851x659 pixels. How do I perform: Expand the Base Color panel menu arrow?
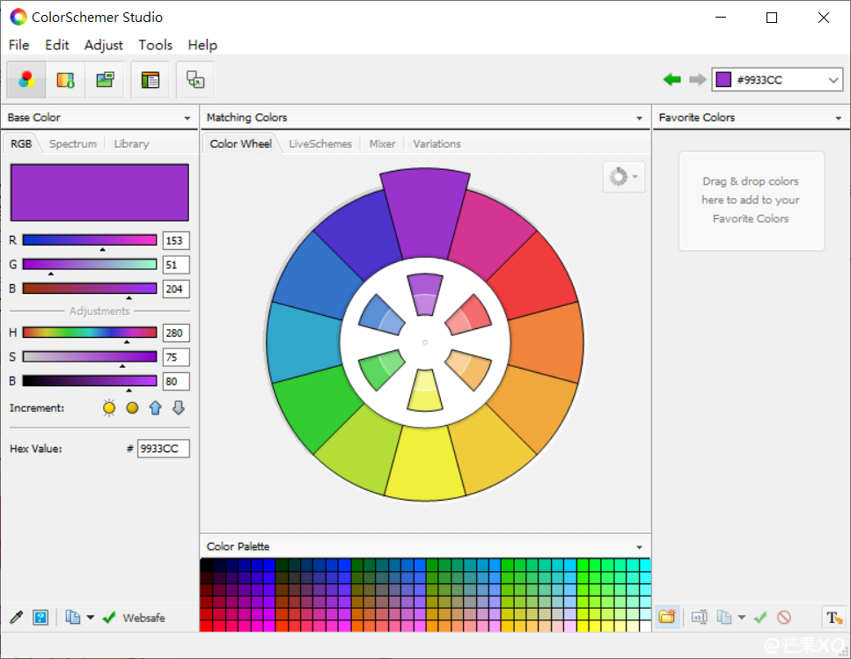187,118
